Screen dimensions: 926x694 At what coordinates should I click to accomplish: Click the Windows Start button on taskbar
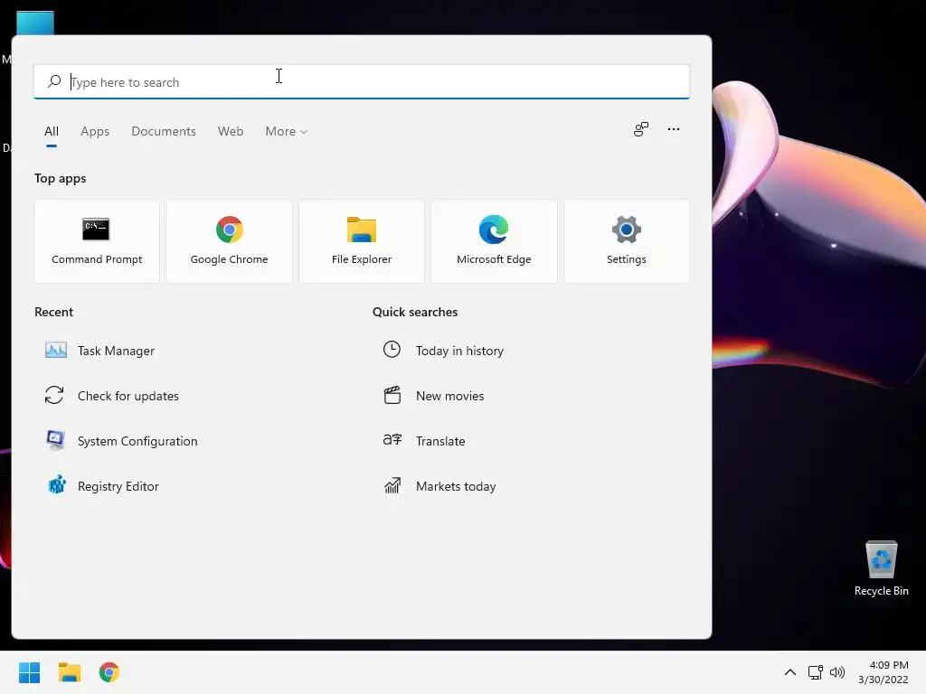click(30, 672)
